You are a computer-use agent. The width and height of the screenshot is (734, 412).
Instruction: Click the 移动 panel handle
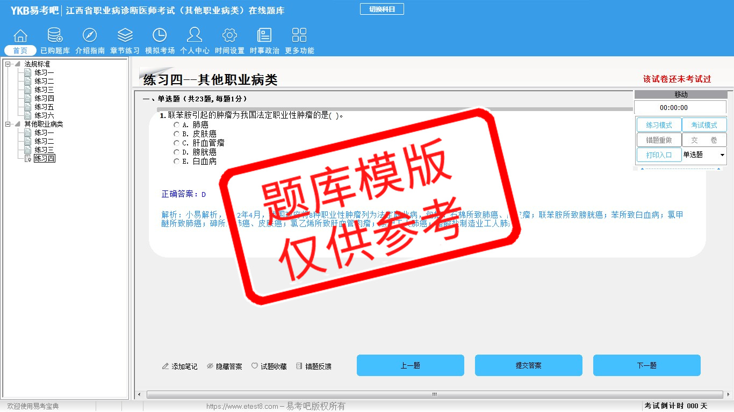click(x=681, y=94)
